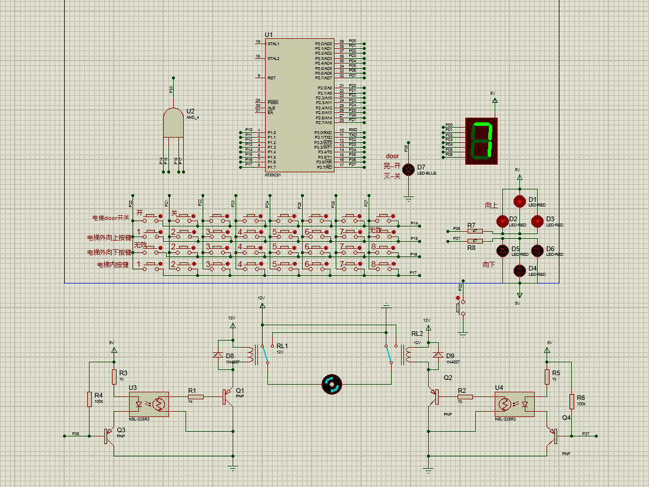Select the D3 red LED
The image size is (649, 487).
(x=537, y=222)
